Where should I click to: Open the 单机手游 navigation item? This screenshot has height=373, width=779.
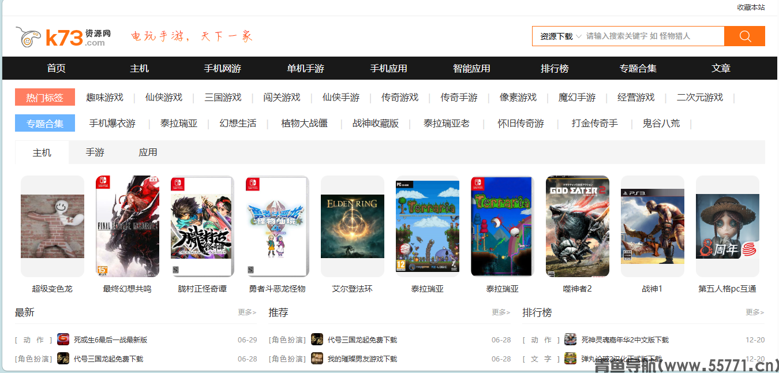(306, 68)
